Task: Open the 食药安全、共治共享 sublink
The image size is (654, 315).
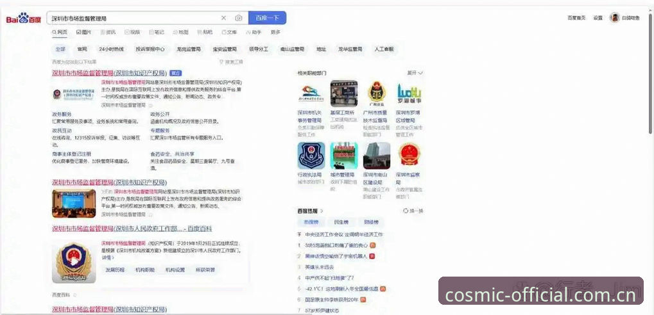Action: click(172, 154)
